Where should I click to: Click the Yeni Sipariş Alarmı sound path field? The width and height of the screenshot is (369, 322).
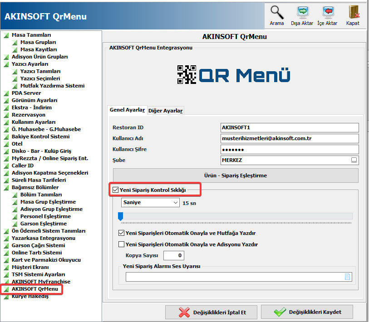[239, 277]
